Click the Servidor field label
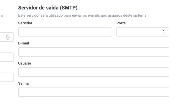This screenshot has height=105, width=177. (25, 23)
